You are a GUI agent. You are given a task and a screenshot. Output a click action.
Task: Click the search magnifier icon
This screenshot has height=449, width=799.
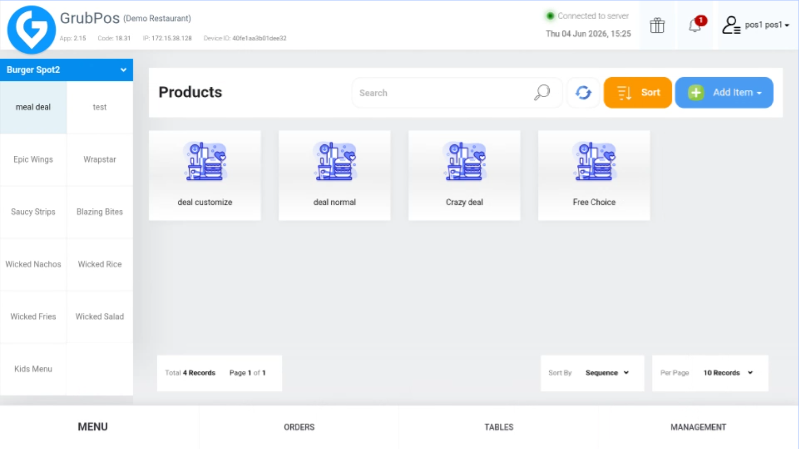click(542, 93)
